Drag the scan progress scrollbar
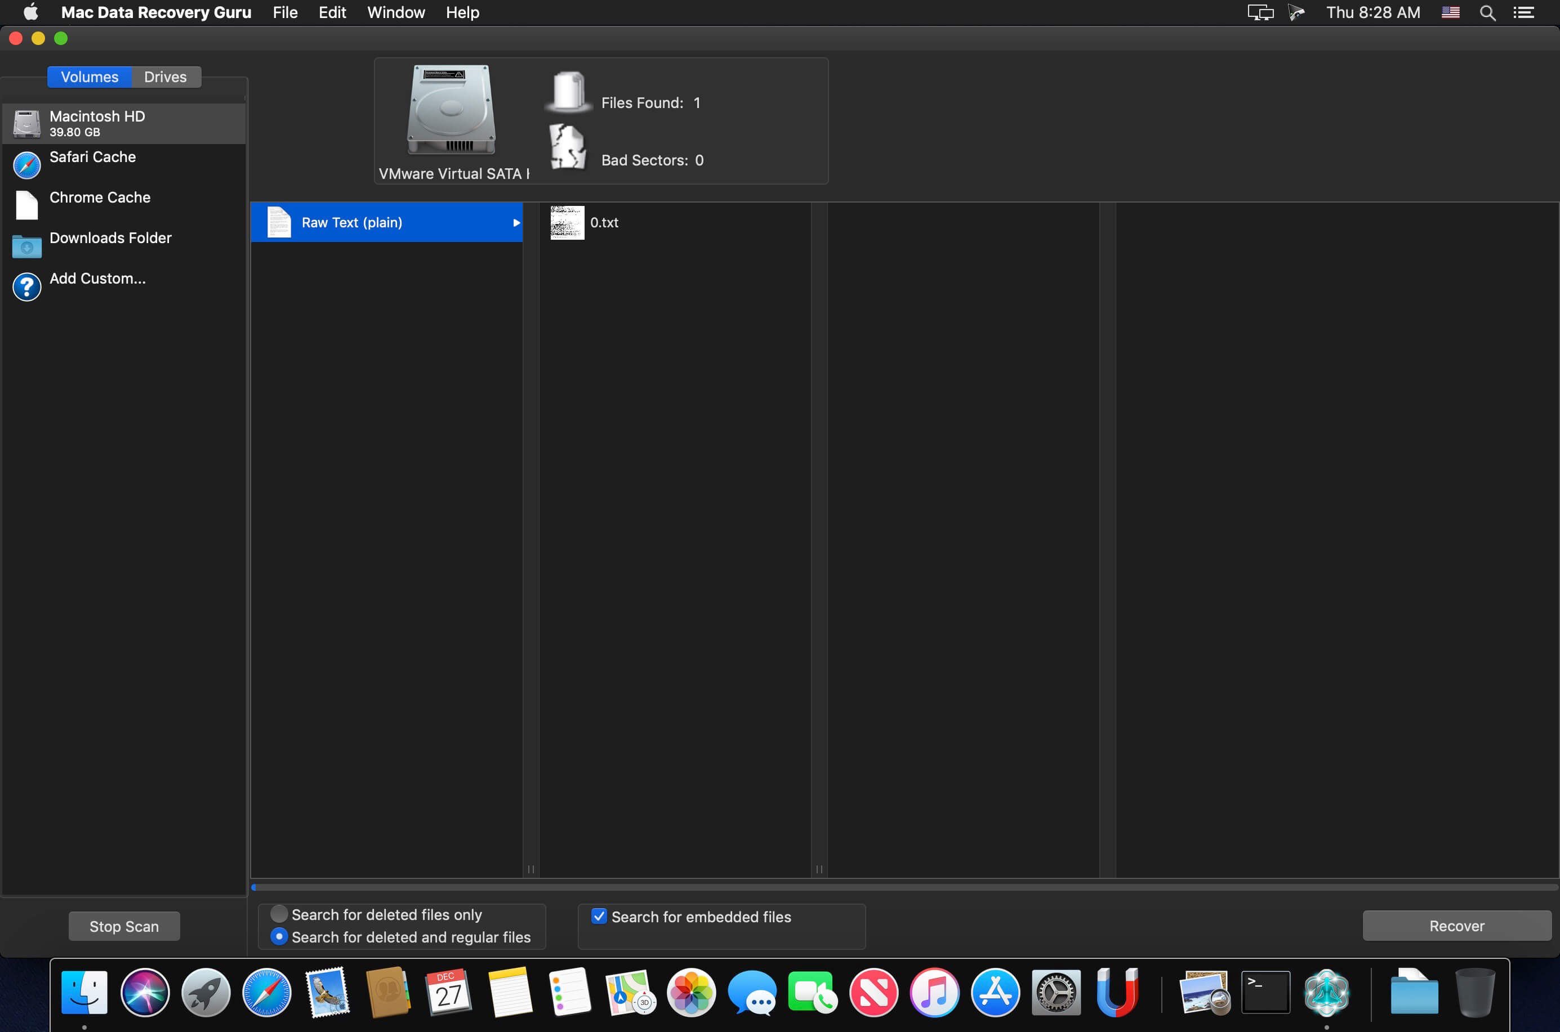The width and height of the screenshot is (1560, 1032). click(x=256, y=888)
